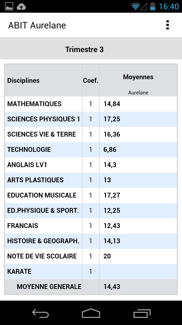Open the recent apps button
This screenshot has height=325, width=182.
[x=142, y=313]
